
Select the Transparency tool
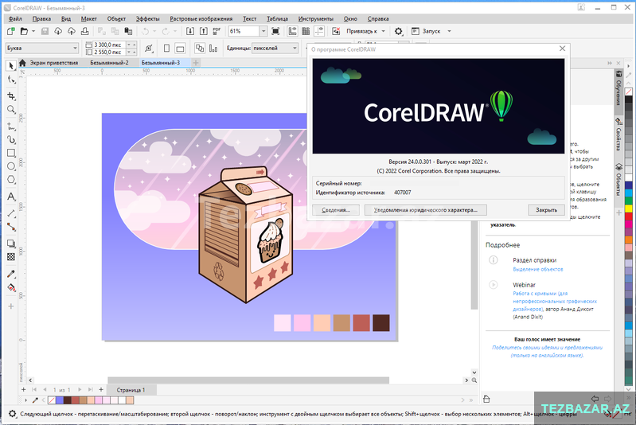(11, 257)
